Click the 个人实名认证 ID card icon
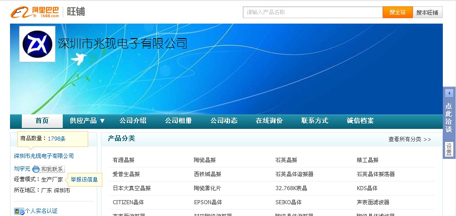 click(x=19, y=211)
